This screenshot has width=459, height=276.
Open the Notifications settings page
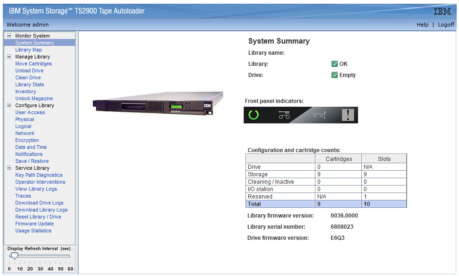[x=29, y=154]
